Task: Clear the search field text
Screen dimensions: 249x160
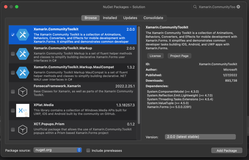Action: [238, 7]
